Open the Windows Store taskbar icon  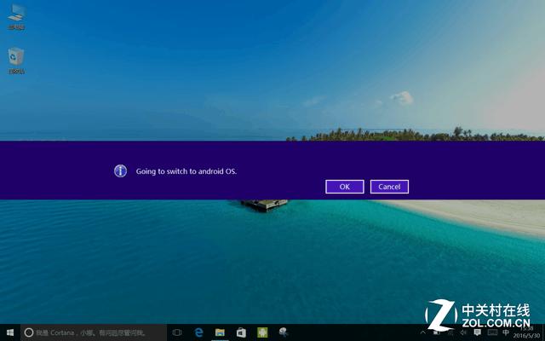[241, 332]
